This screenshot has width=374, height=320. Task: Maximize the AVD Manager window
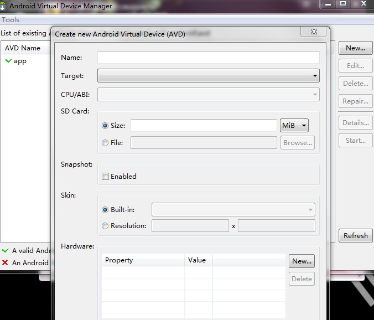tap(343, 3)
